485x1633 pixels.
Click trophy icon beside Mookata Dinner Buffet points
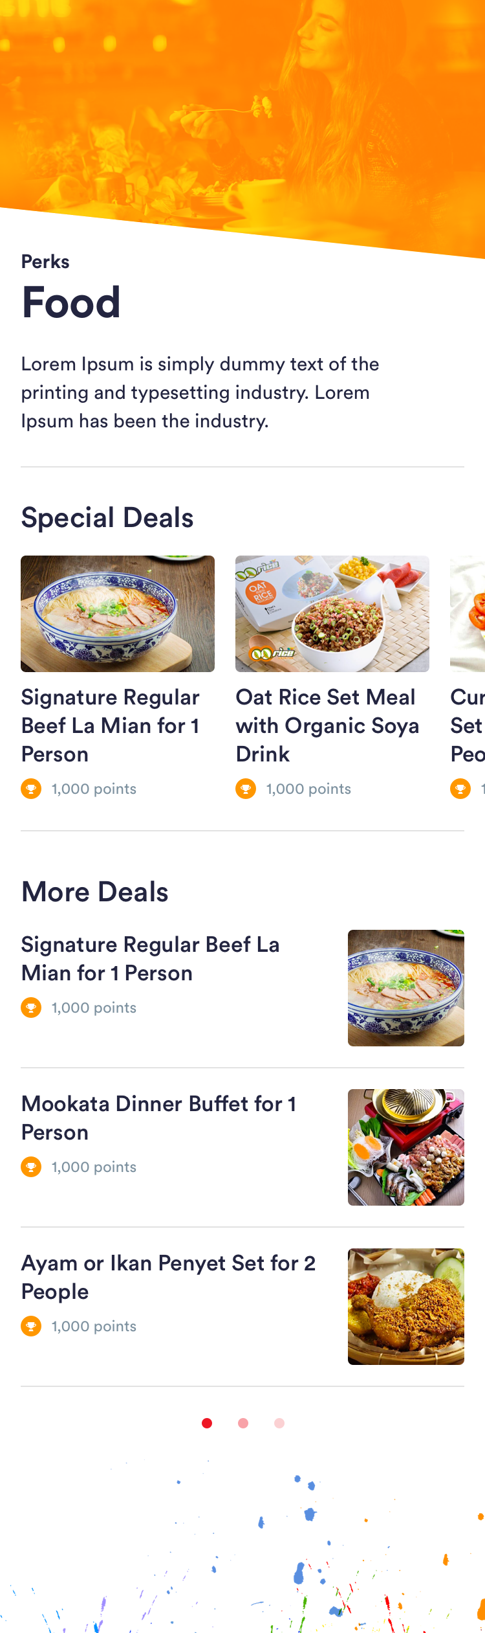31,1167
